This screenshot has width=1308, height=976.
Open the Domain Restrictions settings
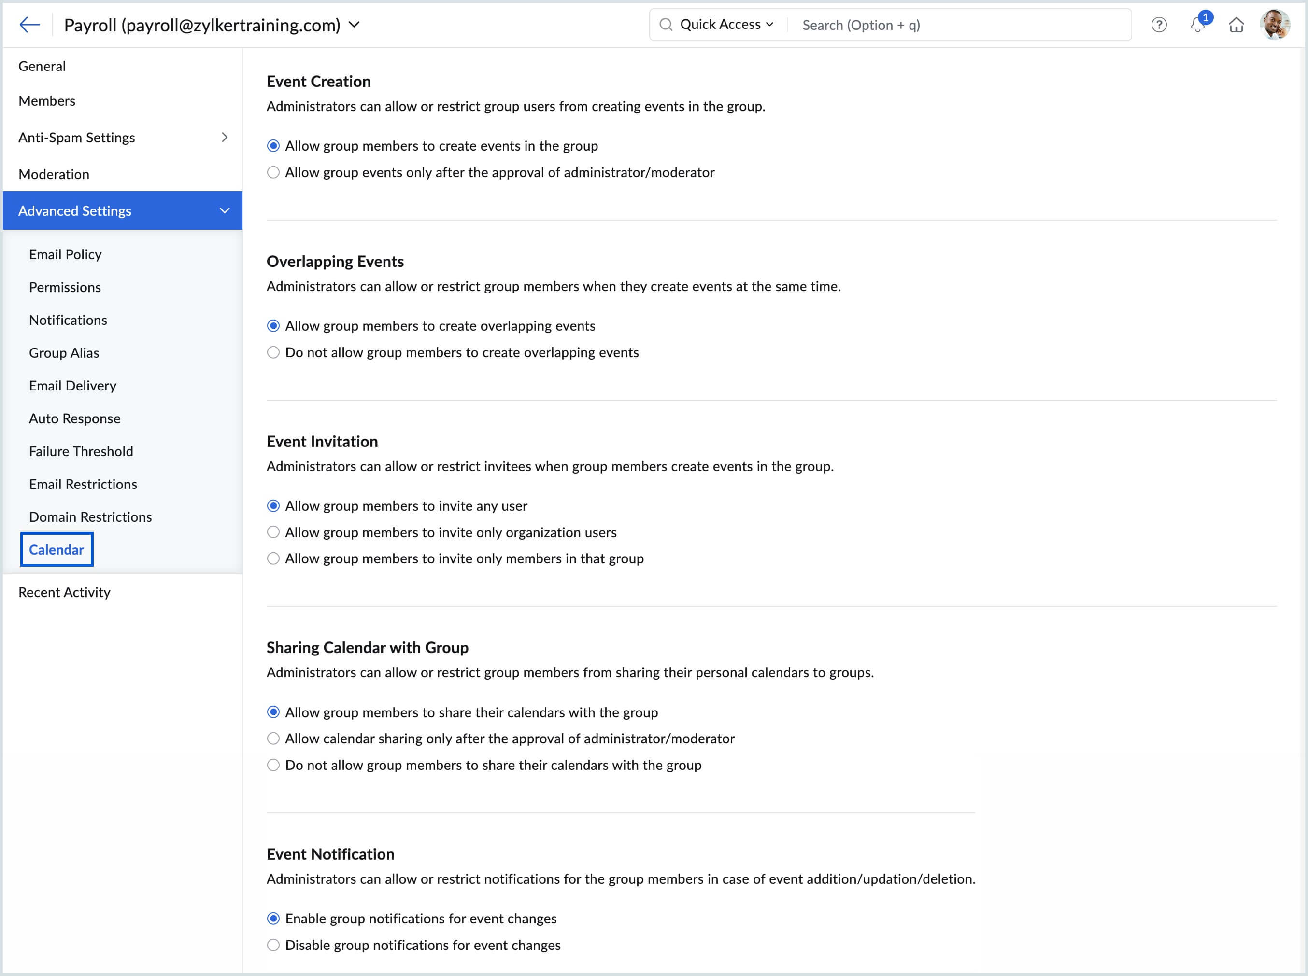90,517
